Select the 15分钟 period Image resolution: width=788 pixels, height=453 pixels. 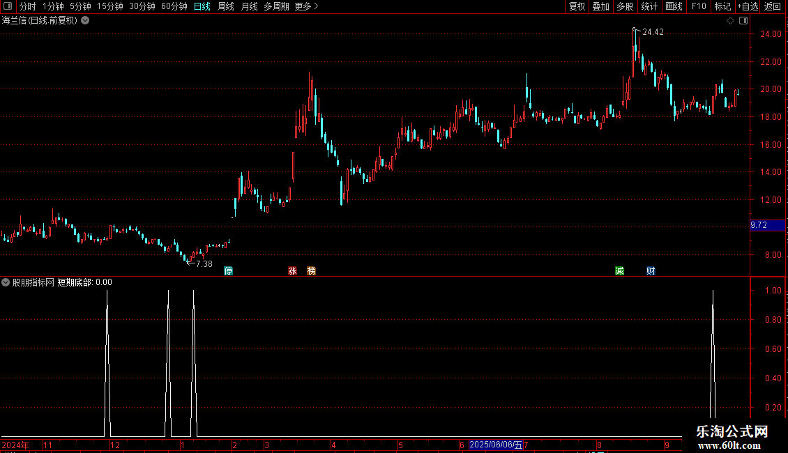tap(109, 6)
